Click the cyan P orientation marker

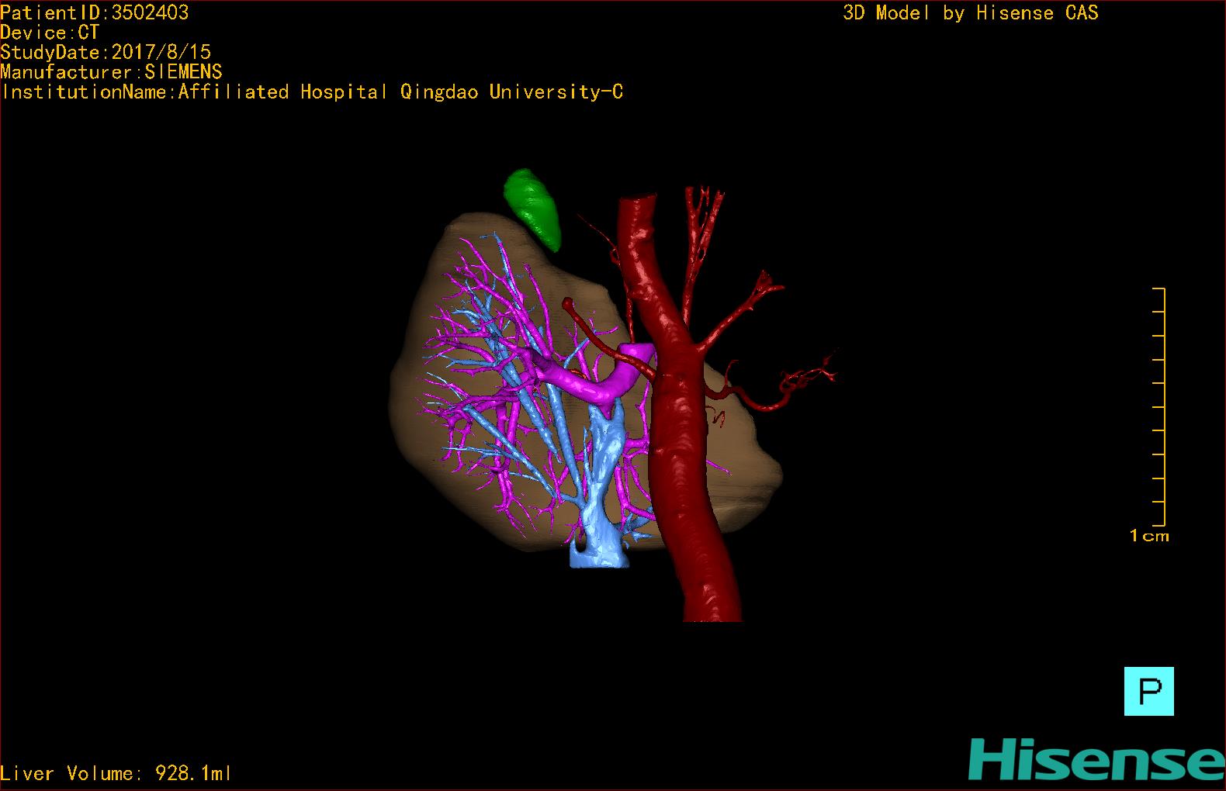pyautogui.click(x=1148, y=691)
